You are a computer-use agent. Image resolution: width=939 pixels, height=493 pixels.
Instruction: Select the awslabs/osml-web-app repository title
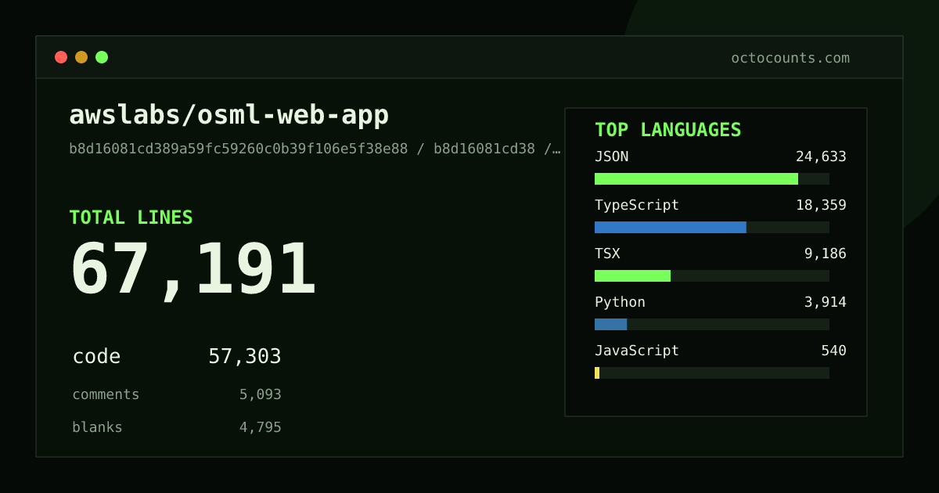coord(229,115)
